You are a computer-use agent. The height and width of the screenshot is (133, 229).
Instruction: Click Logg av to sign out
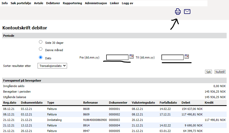tap(128, 3)
